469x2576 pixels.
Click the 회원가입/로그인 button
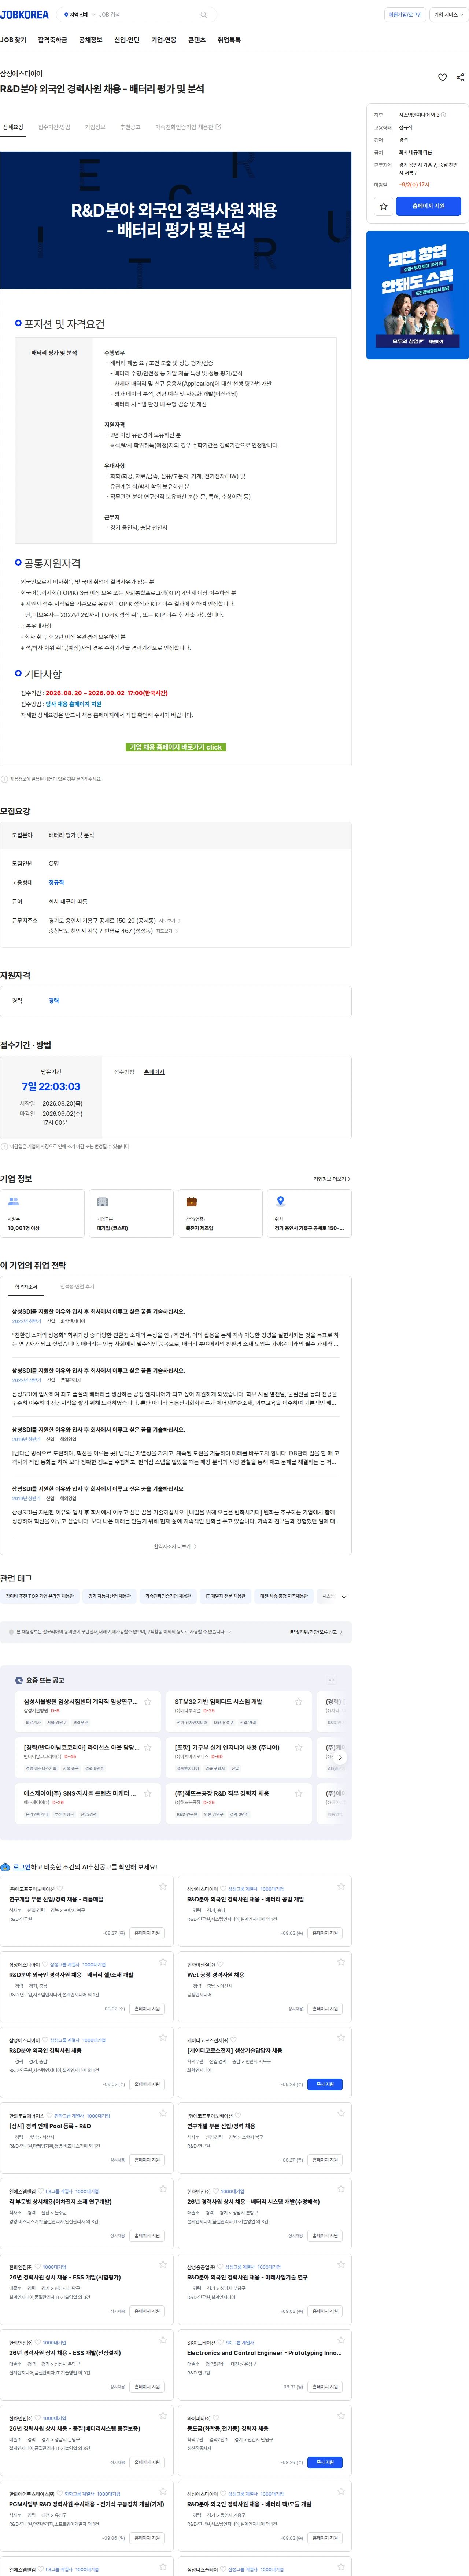coord(405,15)
